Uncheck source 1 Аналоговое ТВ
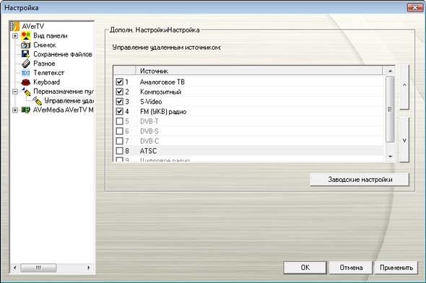The height and width of the screenshot is (283, 426). point(119,82)
